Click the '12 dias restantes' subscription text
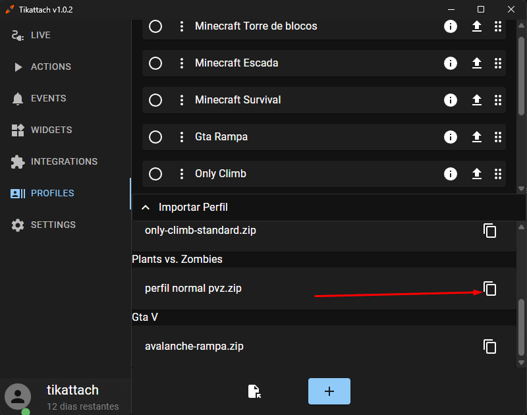527x415 pixels. point(83,406)
